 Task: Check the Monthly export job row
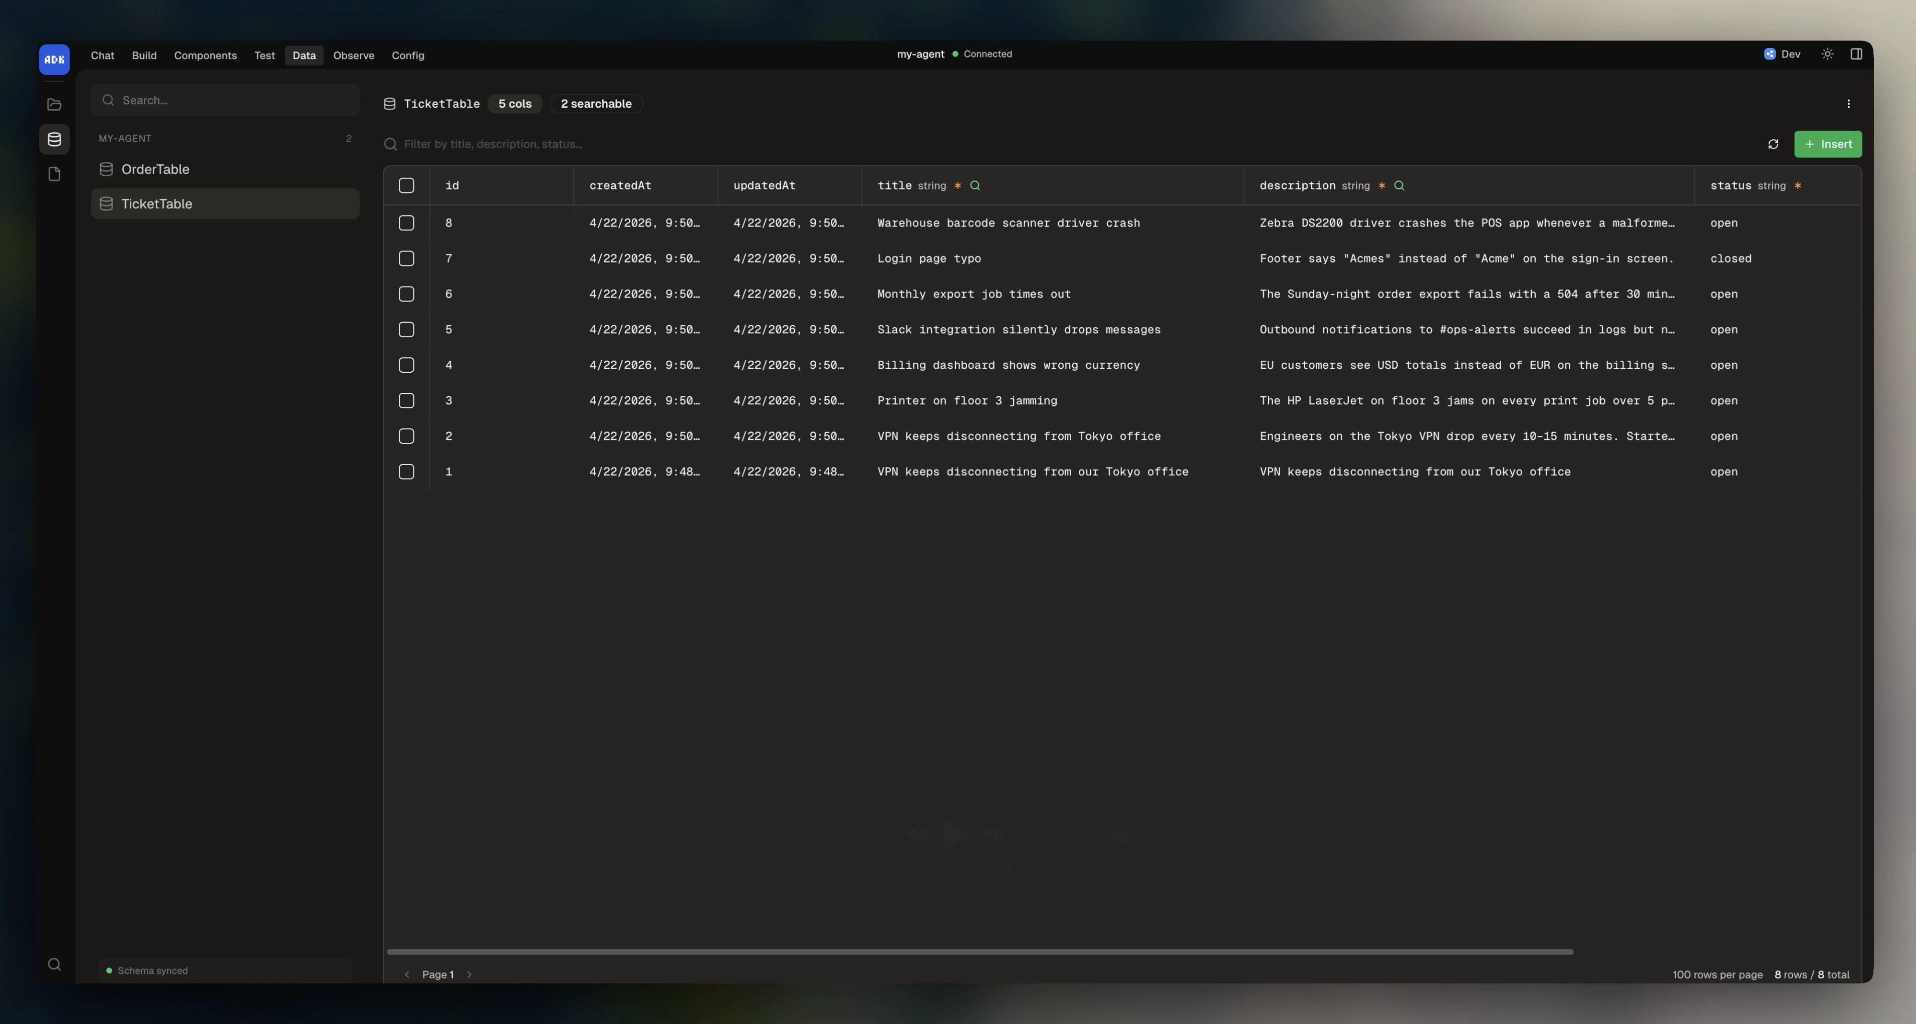click(406, 295)
